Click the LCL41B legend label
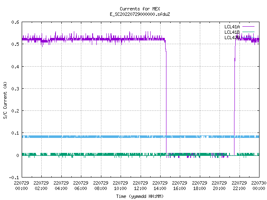This screenshot has height=200, width=267. point(232,32)
